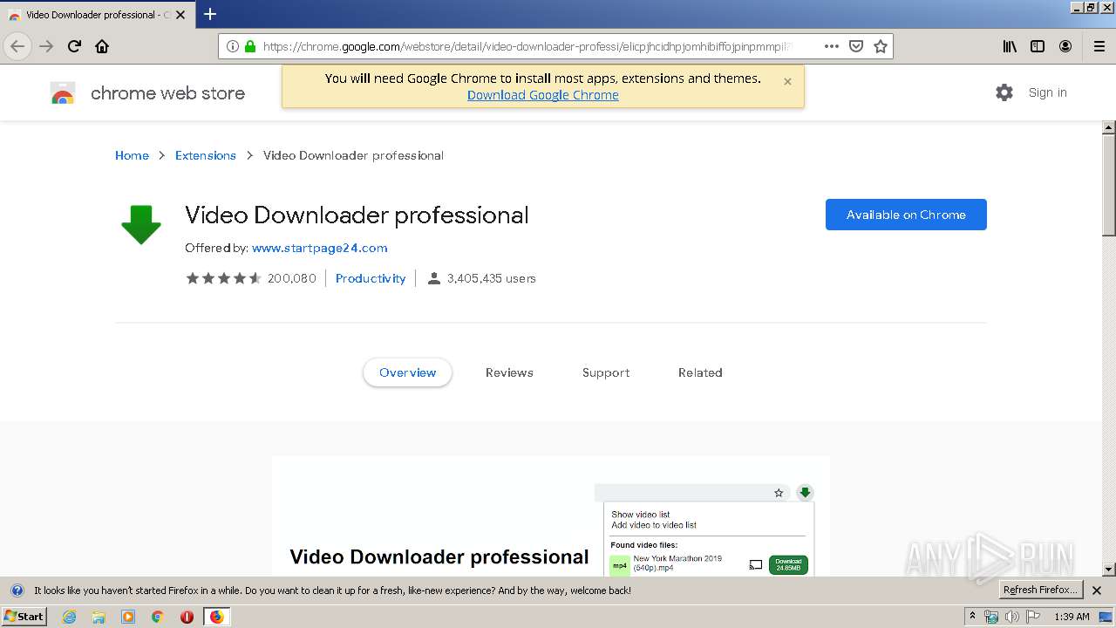Open the Library bookmarks icon
1116x628 pixels.
pos(1010,46)
